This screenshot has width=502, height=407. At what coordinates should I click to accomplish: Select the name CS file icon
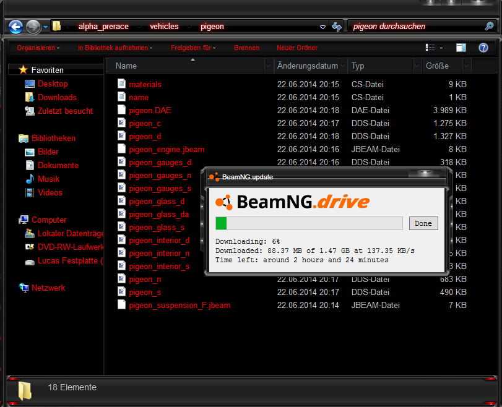(x=121, y=97)
